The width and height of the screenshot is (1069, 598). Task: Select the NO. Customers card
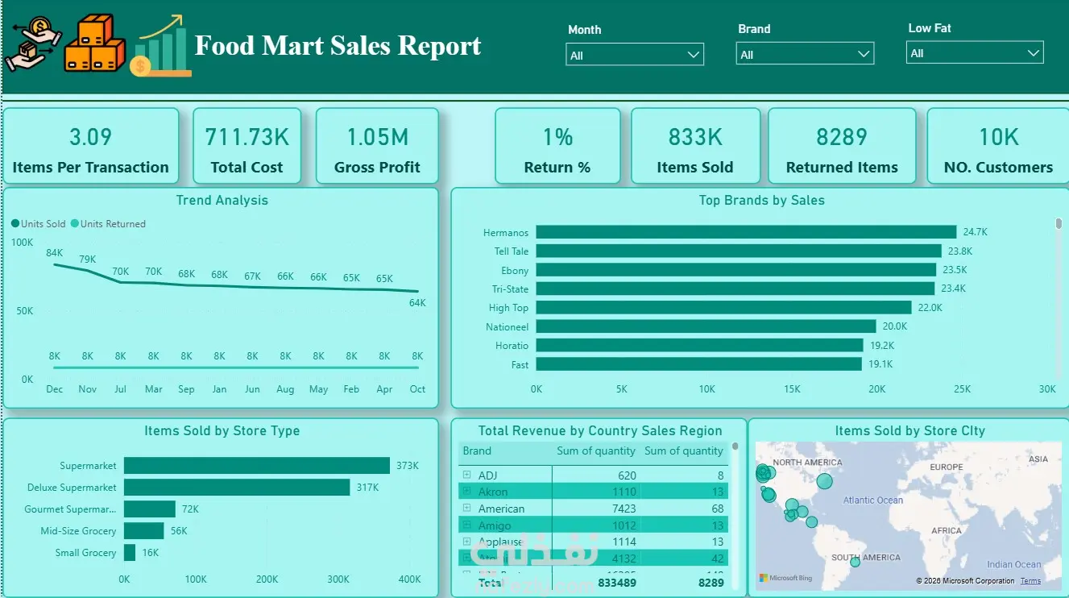click(998, 147)
